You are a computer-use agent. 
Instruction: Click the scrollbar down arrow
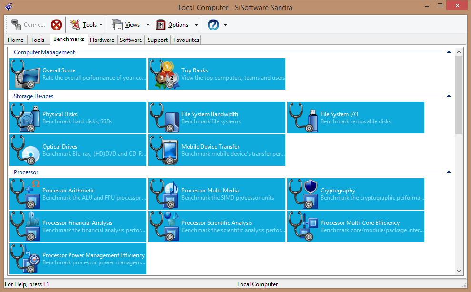pos(459,271)
